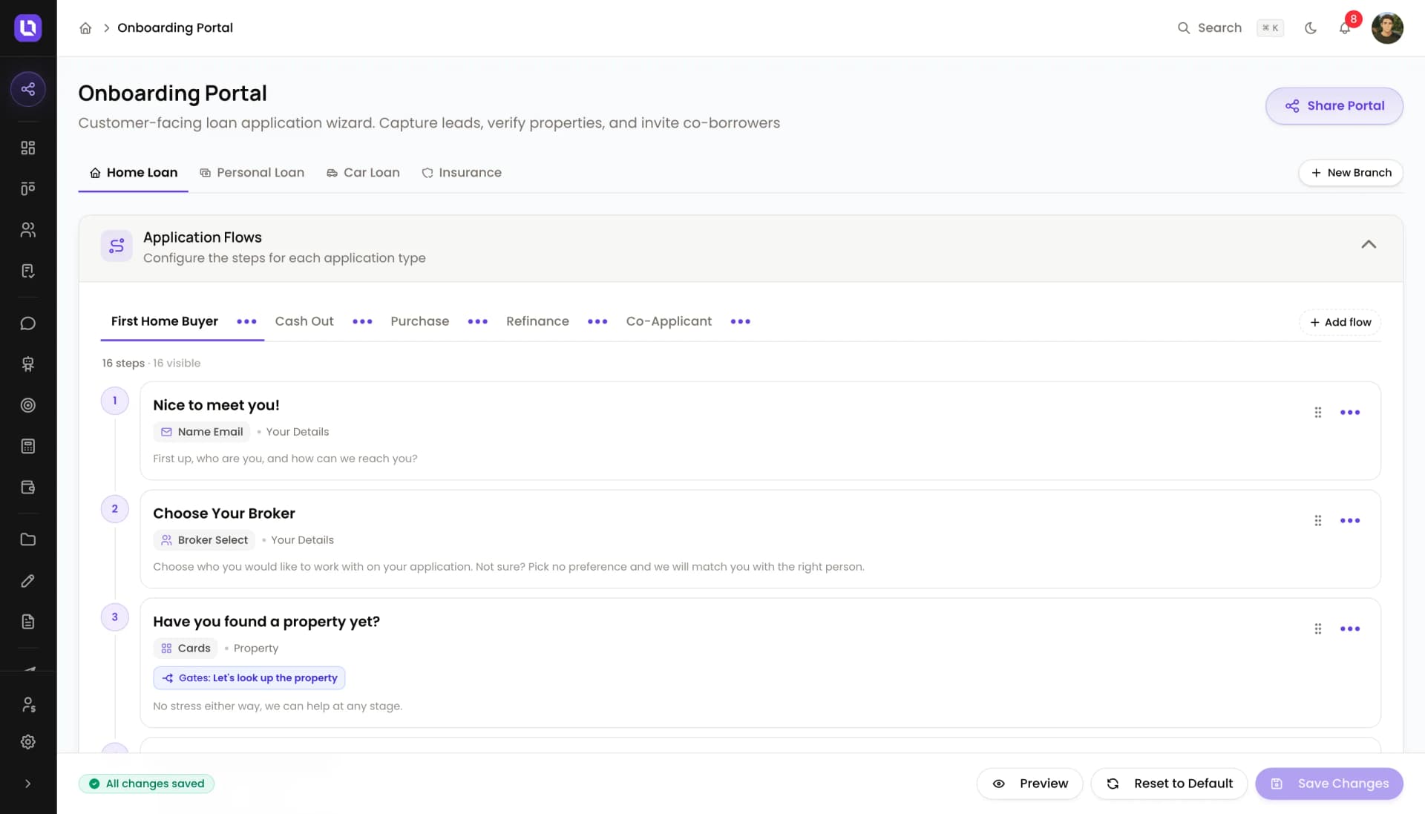Open First Home Buyer flow options menu
This screenshot has width=1425, height=814.
pos(246,321)
